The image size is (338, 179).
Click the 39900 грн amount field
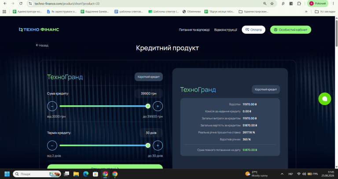[149, 93]
